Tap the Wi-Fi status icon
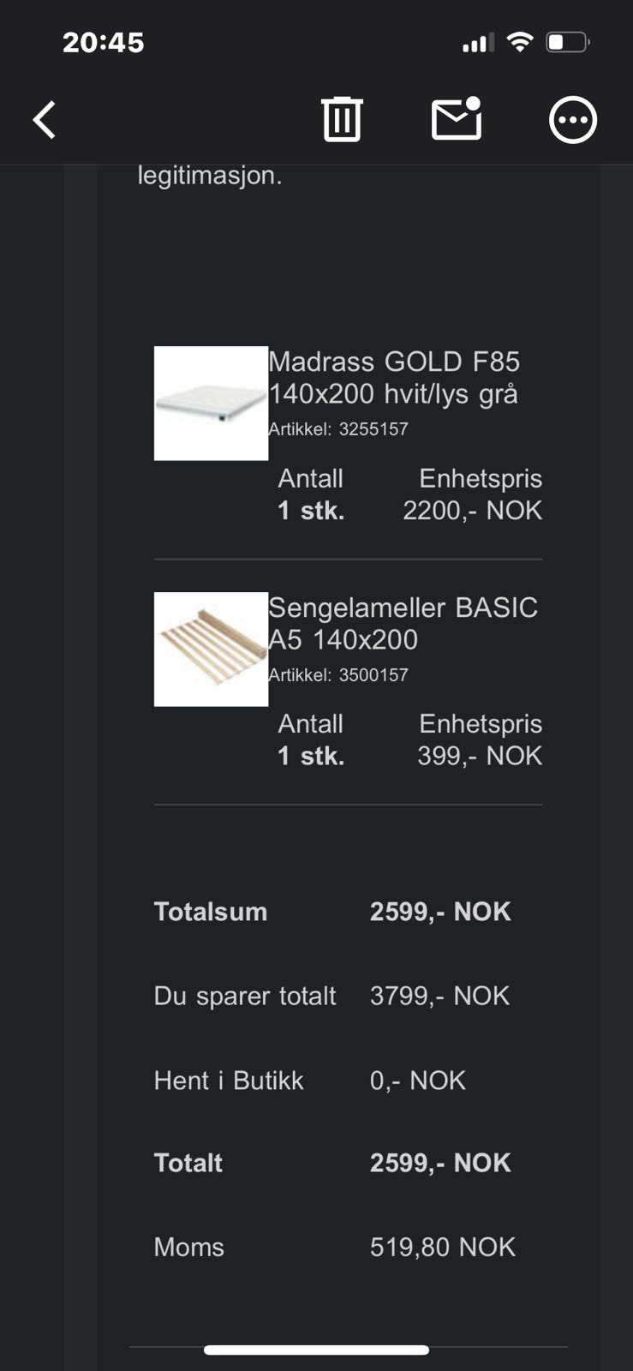The width and height of the screenshot is (633, 1371). (520, 42)
